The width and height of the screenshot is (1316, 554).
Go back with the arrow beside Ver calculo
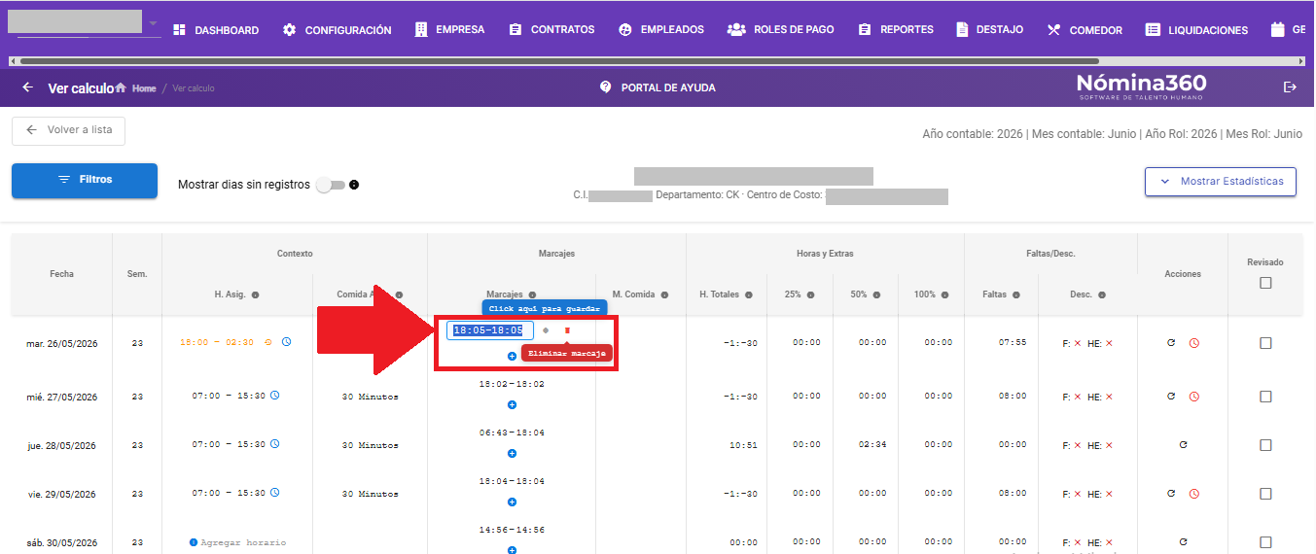[x=27, y=87]
